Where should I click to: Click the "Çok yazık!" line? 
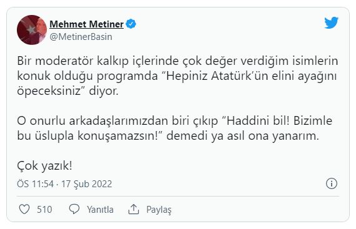[x=44, y=166]
